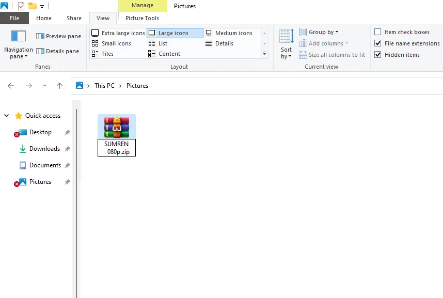Click pin icon next to Downloads
Screen dimensions: 443x298
point(67,149)
